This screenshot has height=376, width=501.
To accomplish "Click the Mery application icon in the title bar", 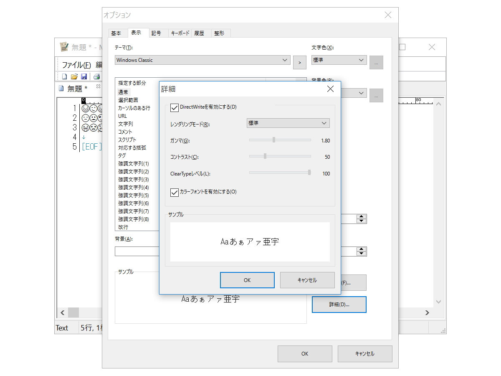I will 63,46.
